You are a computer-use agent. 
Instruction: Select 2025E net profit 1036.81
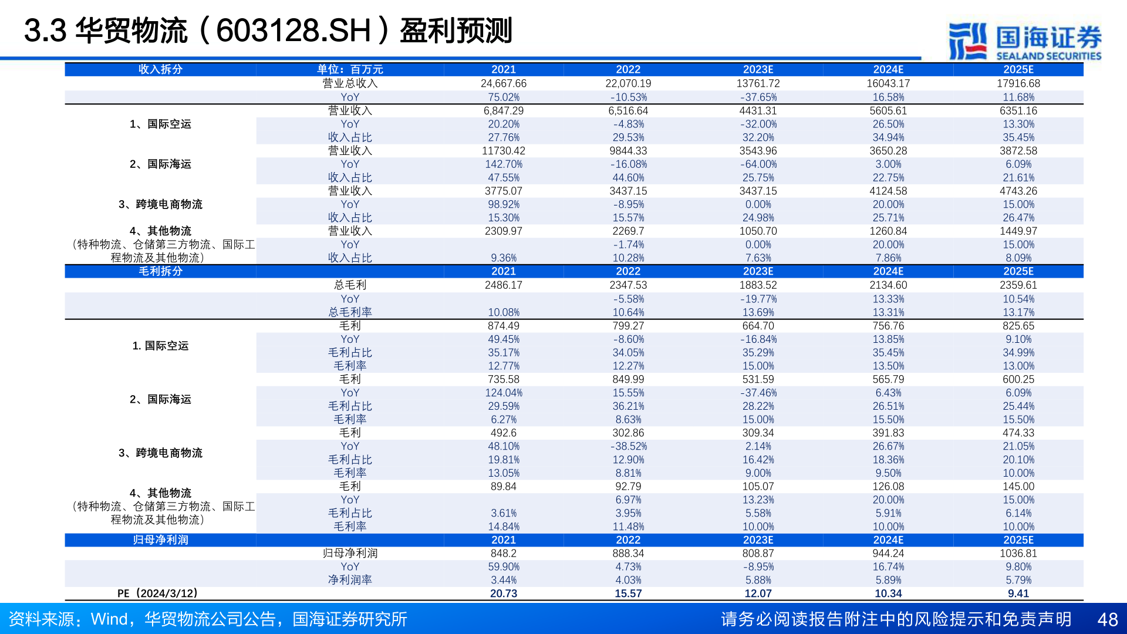[1018, 553]
